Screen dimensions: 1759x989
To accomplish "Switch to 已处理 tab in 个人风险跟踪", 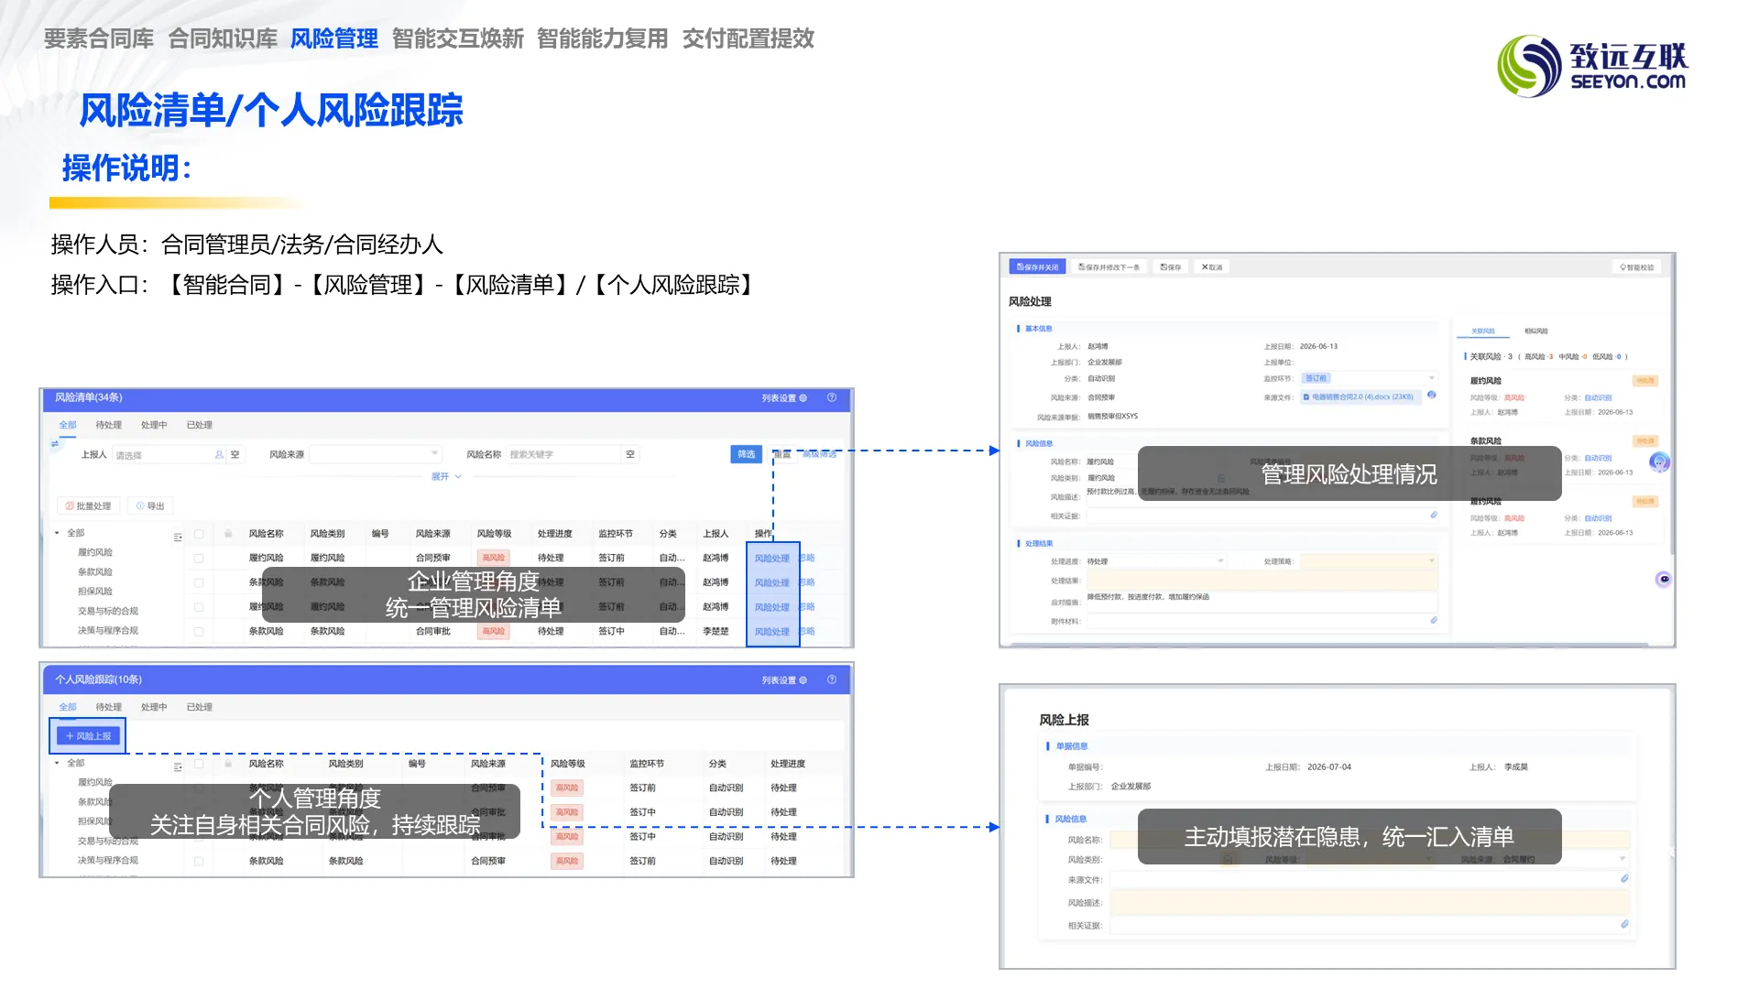I will [199, 707].
